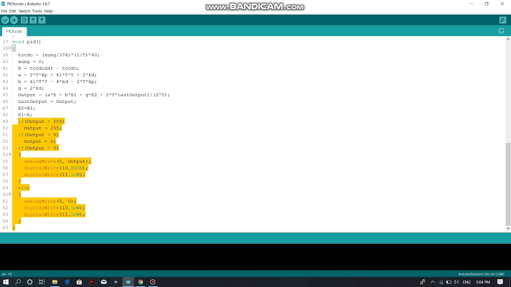
Task: Open a sketch with the up-arrow icon
Action: click(x=33, y=20)
